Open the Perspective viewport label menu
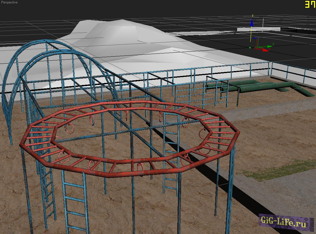316x234 pixels. 9,2
